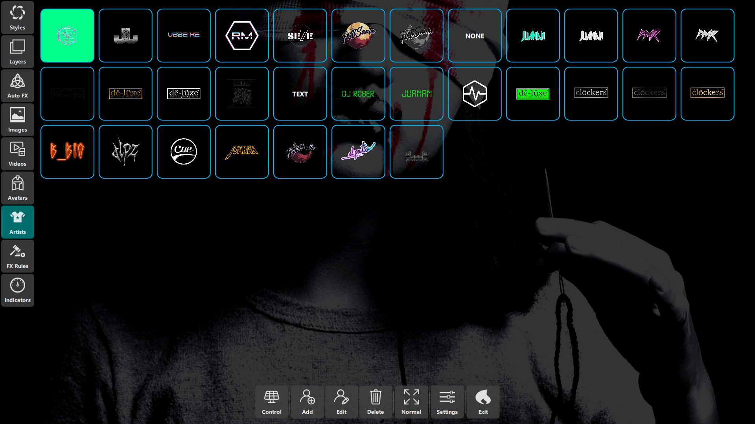Toggle Normal display mode
755x424 pixels.
411,401
